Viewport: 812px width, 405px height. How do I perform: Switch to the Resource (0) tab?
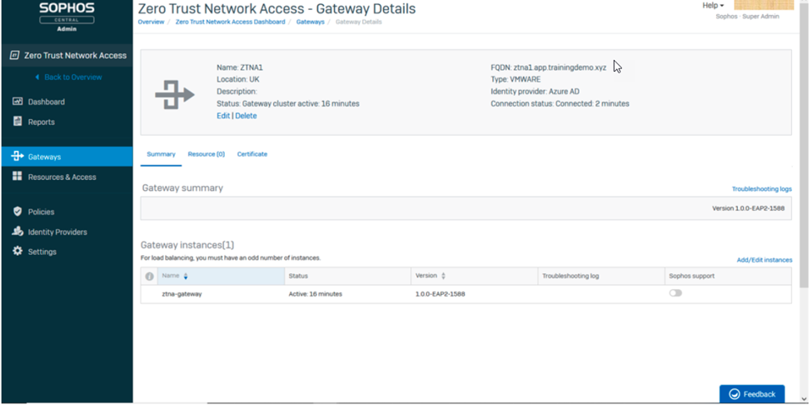pos(206,154)
